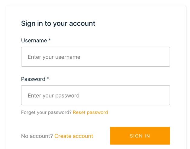This screenshot has height=149, width=190.
Task: Follow the Create account link
Action: tap(74, 136)
